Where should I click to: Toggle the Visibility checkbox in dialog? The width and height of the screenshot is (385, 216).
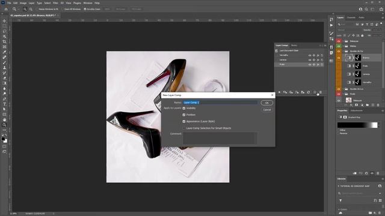click(x=184, y=108)
